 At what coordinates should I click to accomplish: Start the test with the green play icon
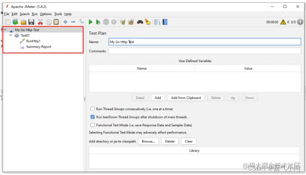(x=90, y=22)
